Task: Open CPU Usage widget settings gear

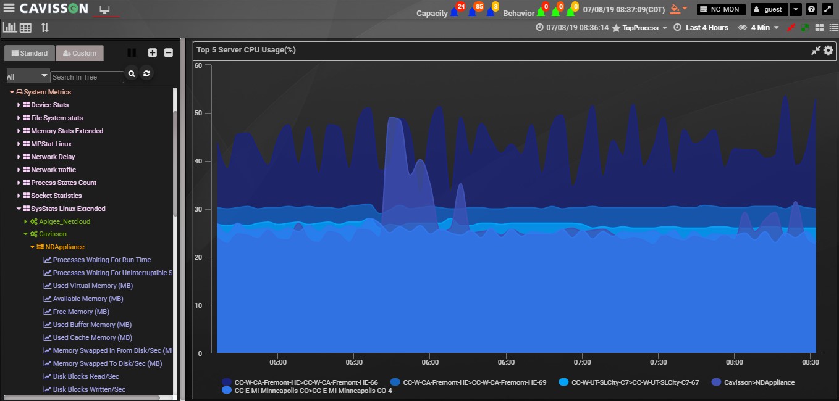Action: [828, 50]
